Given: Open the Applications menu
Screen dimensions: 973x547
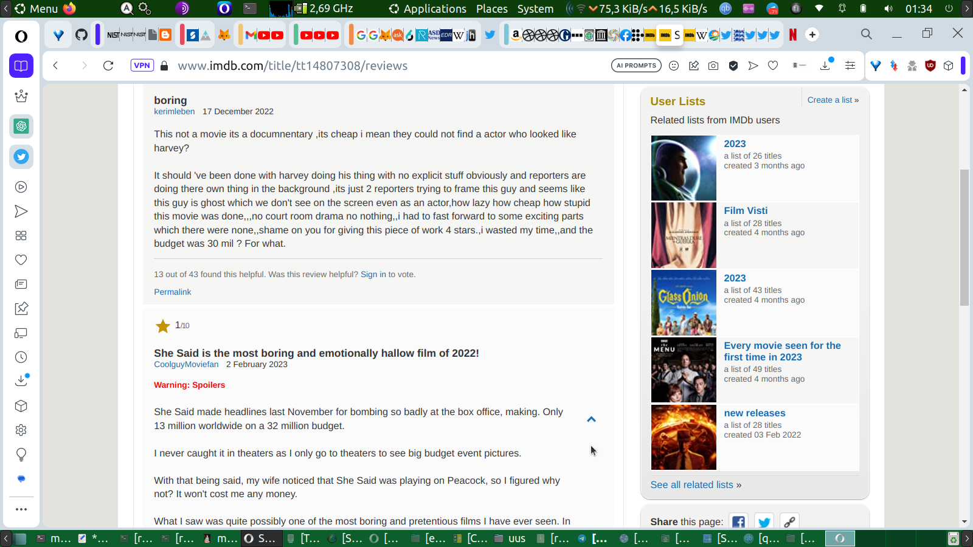Looking at the screenshot, I should (428, 9).
